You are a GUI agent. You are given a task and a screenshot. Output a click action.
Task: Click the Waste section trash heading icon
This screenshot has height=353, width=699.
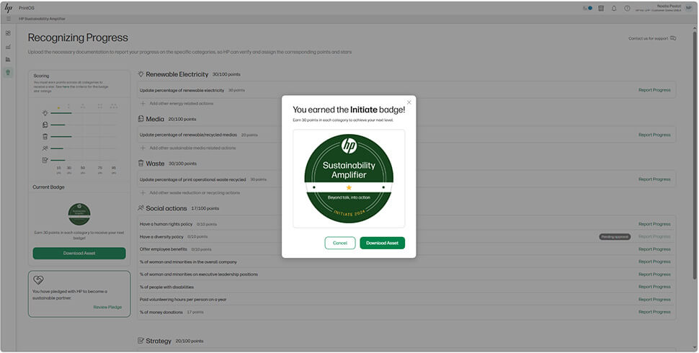click(x=141, y=163)
